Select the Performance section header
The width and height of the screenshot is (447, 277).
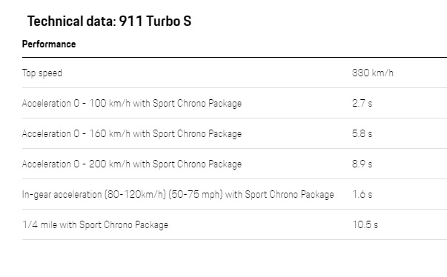[x=49, y=44]
